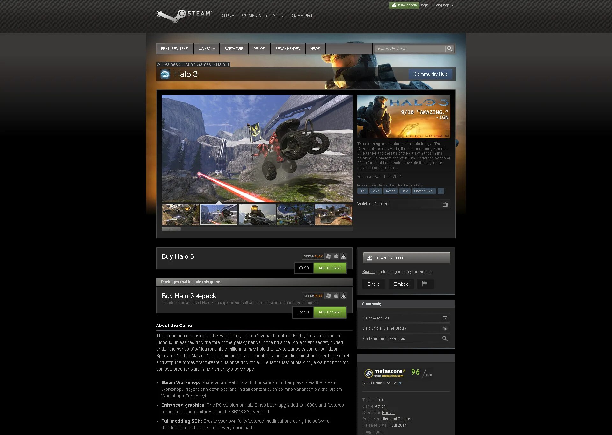Click the search the store field

coord(409,49)
